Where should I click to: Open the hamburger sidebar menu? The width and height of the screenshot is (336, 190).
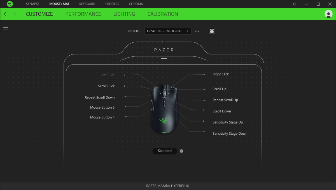pyautogui.click(x=6, y=28)
